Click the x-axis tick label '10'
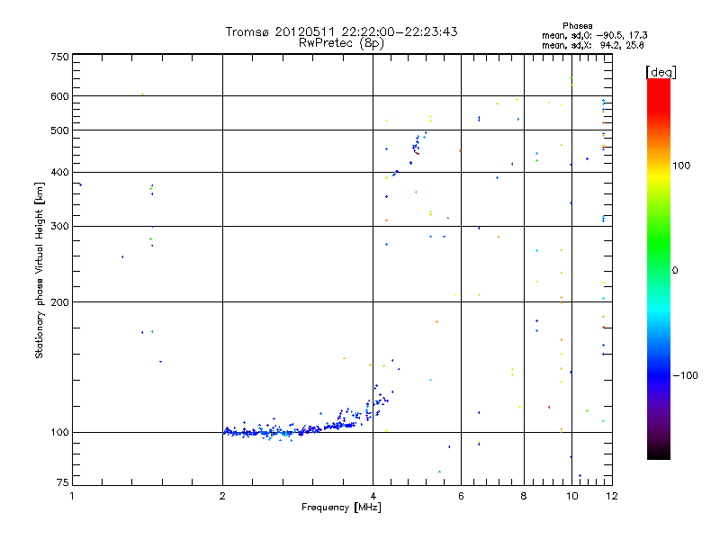Image resolution: width=720 pixels, height=540 pixels. [571, 496]
